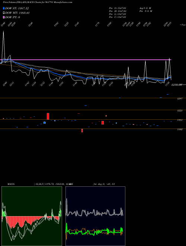The height and width of the screenshot is (246, 186).
Task: Click the 1221 price axis label
Action: click(180, 111)
